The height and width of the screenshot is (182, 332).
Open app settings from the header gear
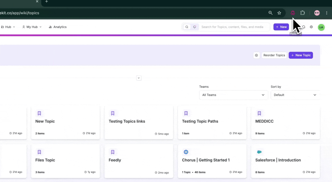[311, 27]
